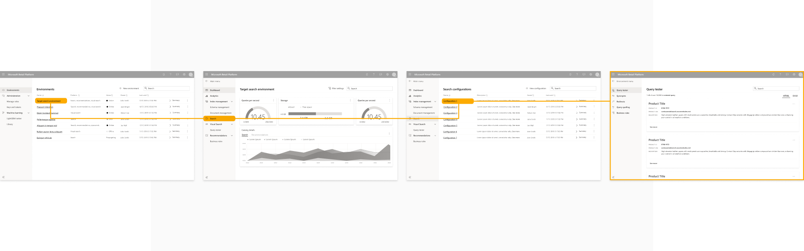
Task: Collapse Visual Search group on the dashboard sidebar
Action: [x=232, y=124]
